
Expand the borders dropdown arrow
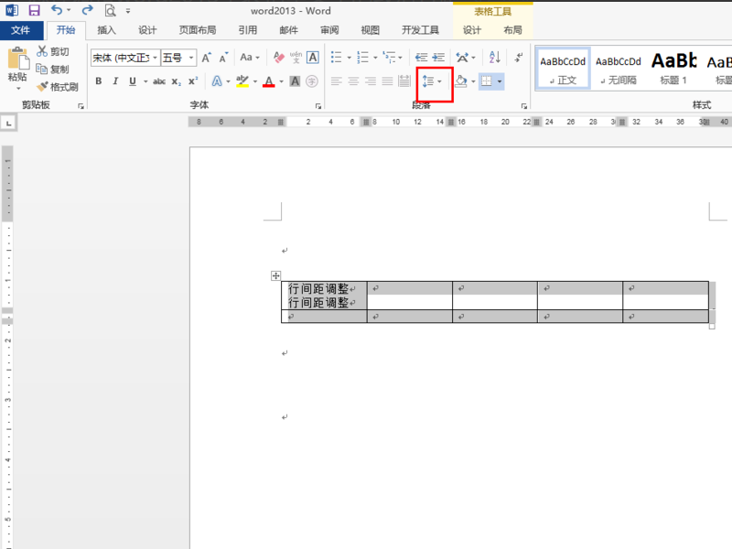(x=500, y=81)
